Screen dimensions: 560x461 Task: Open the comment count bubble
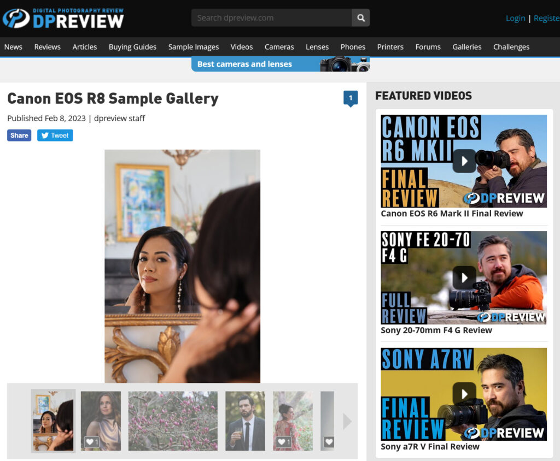tap(350, 98)
